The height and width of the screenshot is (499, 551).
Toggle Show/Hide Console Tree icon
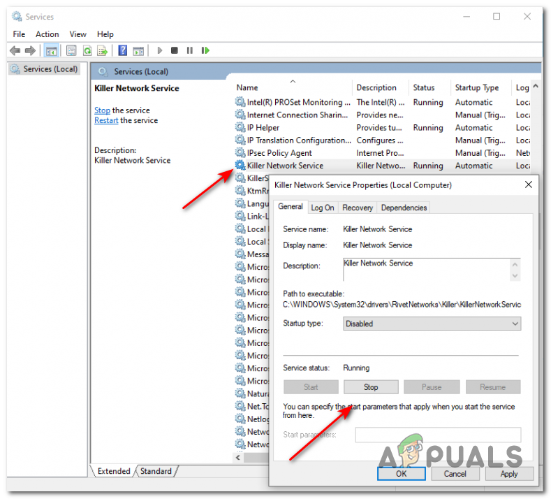click(x=51, y=51)
